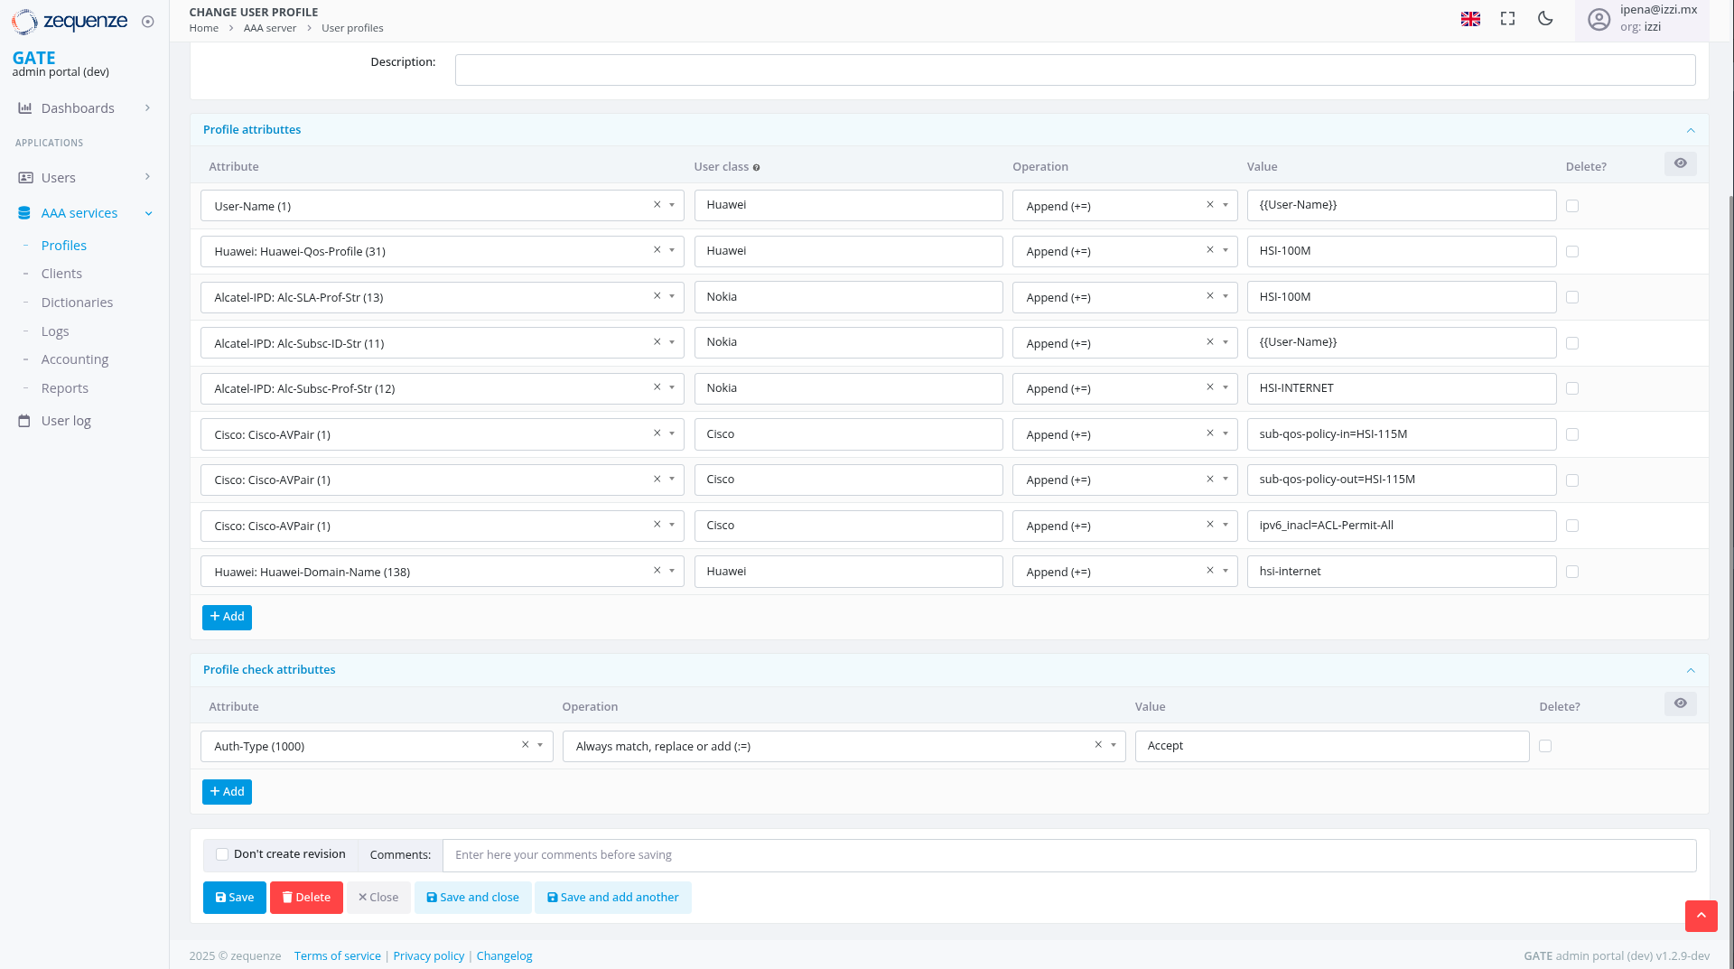Open the Auth-Type attribute dropdown

(540, 746)
